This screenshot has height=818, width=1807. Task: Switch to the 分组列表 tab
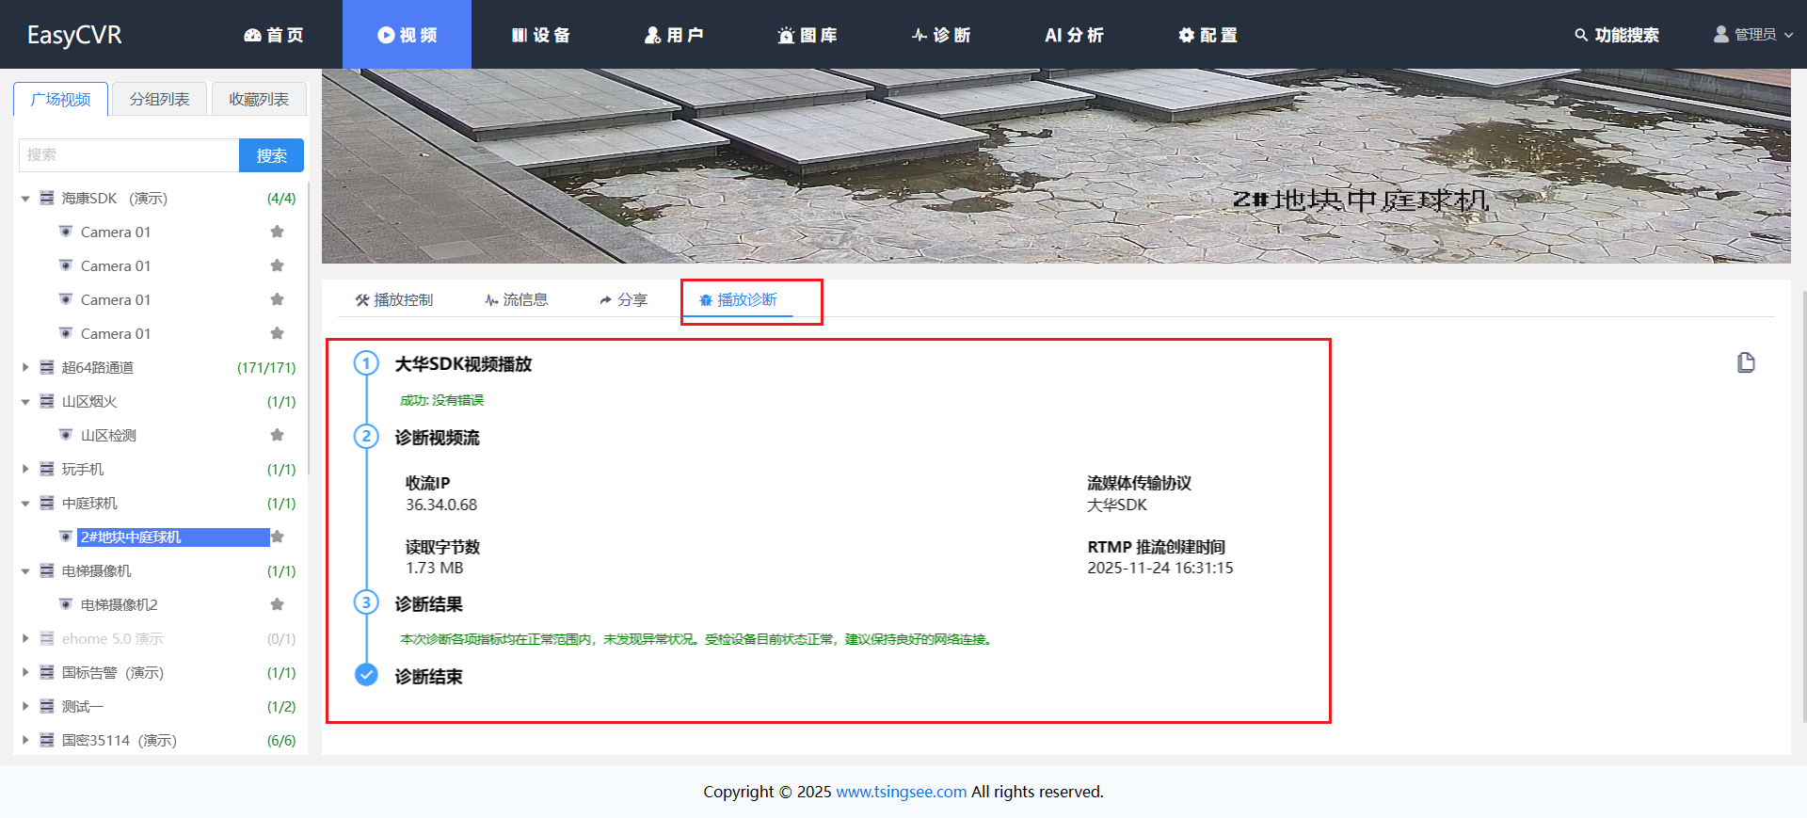(x=160, y=99)
